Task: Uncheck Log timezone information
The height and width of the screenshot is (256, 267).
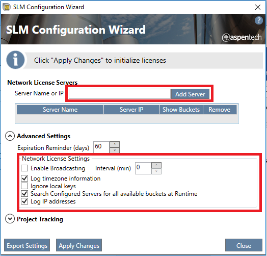Action: 24,178
